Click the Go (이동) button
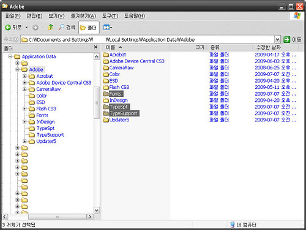The height and width of the screenshot is (230, 306). pos(292,39)
